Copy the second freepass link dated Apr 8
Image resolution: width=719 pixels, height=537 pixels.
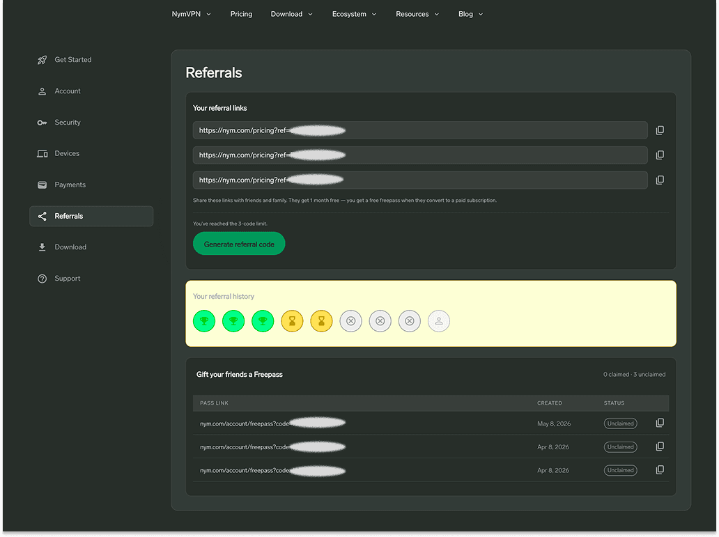pyautogui.click(x=660, y=446)
